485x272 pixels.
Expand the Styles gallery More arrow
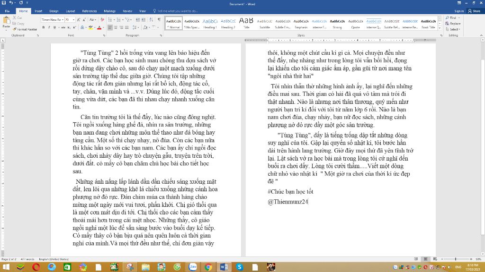pyautogui.click(x=440, y=28)
